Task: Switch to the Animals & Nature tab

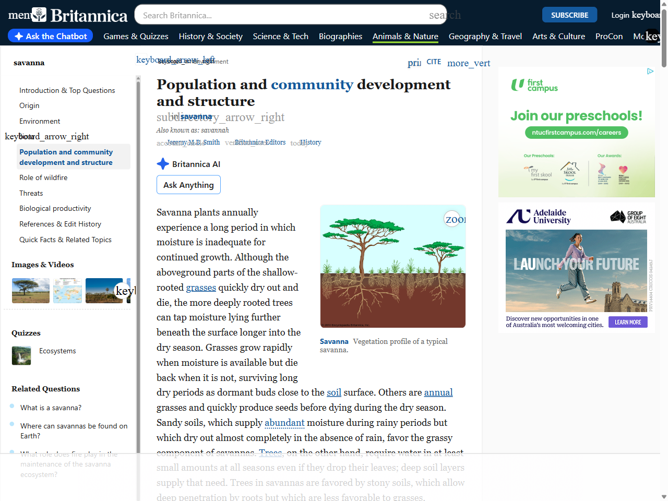Action: [x=405, y=37]
